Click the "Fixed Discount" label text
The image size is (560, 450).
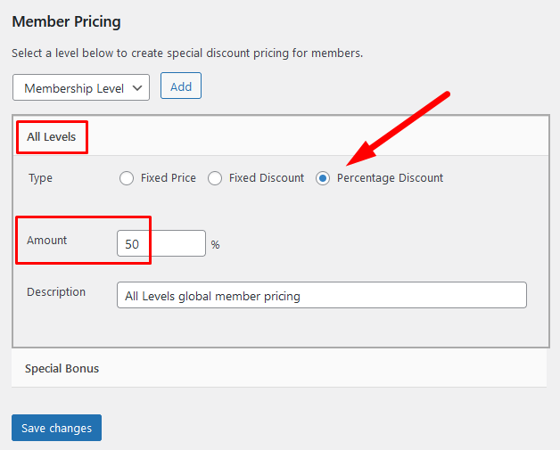pyautogui.click(x=267, y=178)
